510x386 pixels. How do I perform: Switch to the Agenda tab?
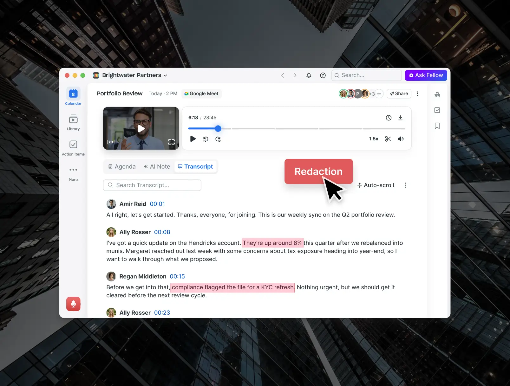[x=122, y=167]
